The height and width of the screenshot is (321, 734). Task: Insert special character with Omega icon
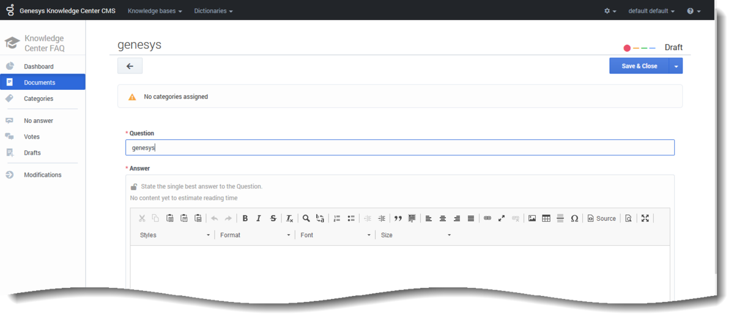coord(574,218)
